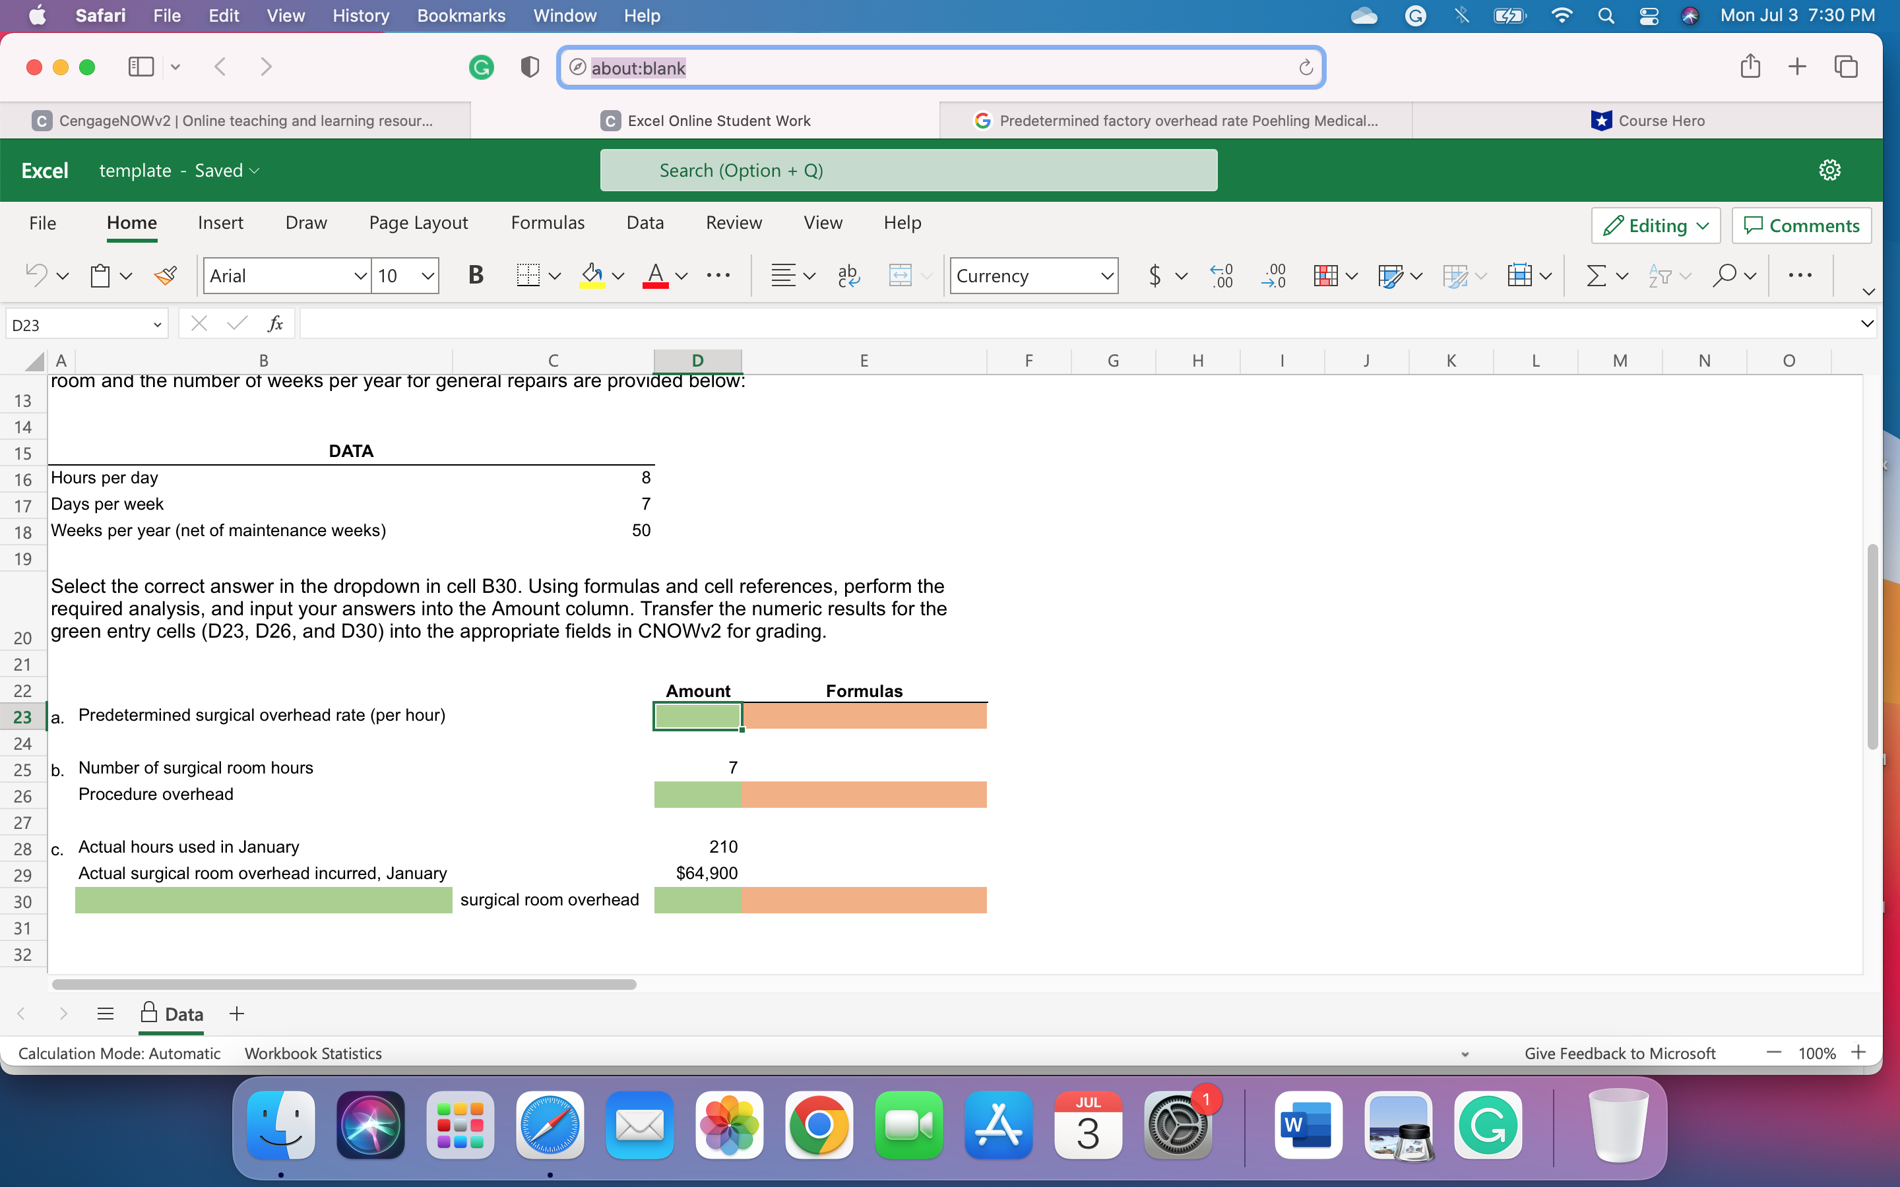The height and width of the screenshot is (1187, 1900).
Task: Click the Paste clipboard icon
Action: pos(100,276)
